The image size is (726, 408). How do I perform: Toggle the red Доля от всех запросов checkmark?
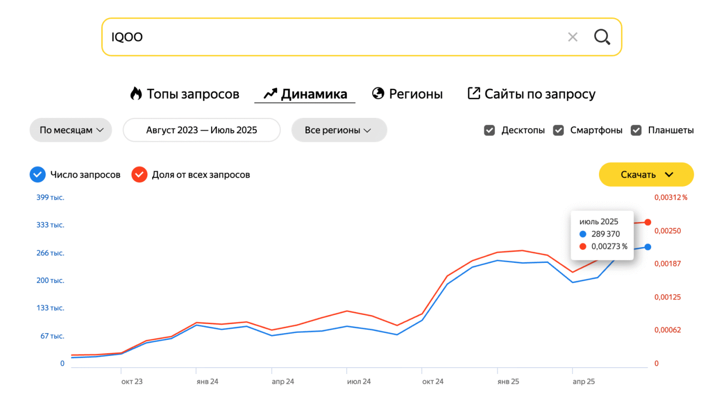point(139,175)
